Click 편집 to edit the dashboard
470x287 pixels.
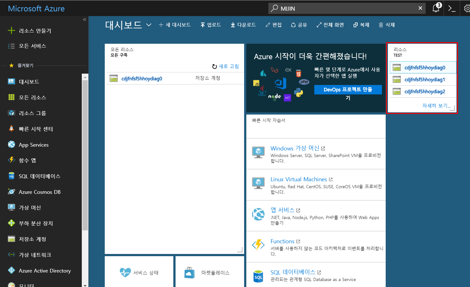pos(273,25)
